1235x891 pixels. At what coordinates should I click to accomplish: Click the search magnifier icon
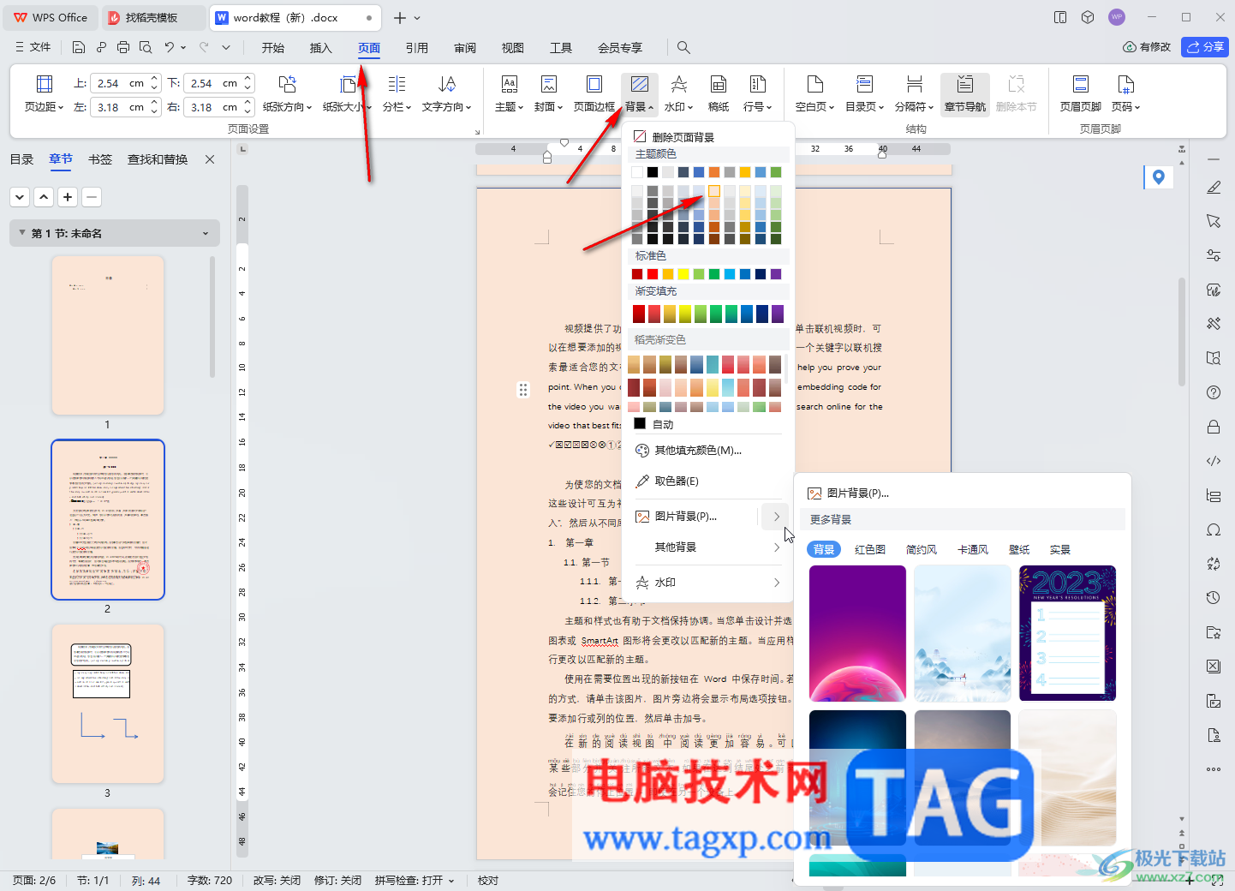(x=683, y=48)
